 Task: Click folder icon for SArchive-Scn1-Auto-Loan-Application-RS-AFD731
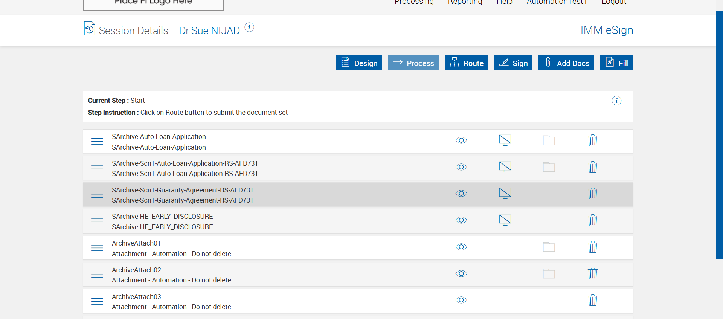549,167
